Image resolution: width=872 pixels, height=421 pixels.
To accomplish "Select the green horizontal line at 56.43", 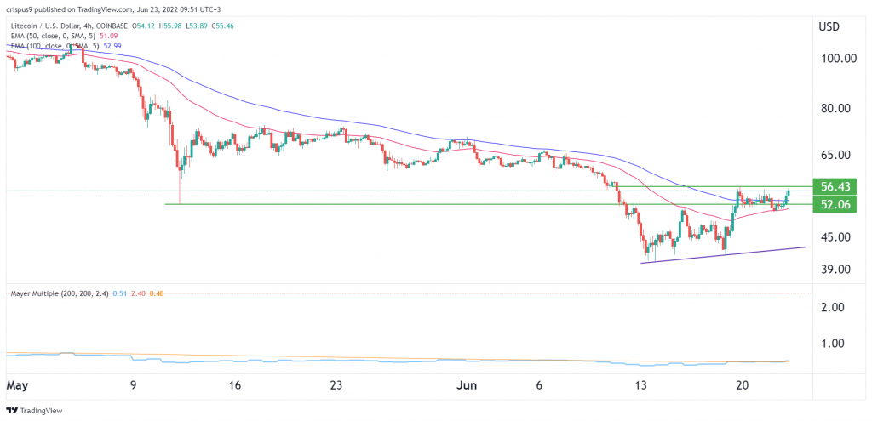I will point(714,186).
